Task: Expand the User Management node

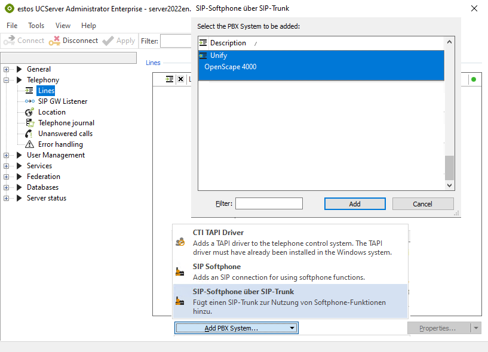Action: 7,155
